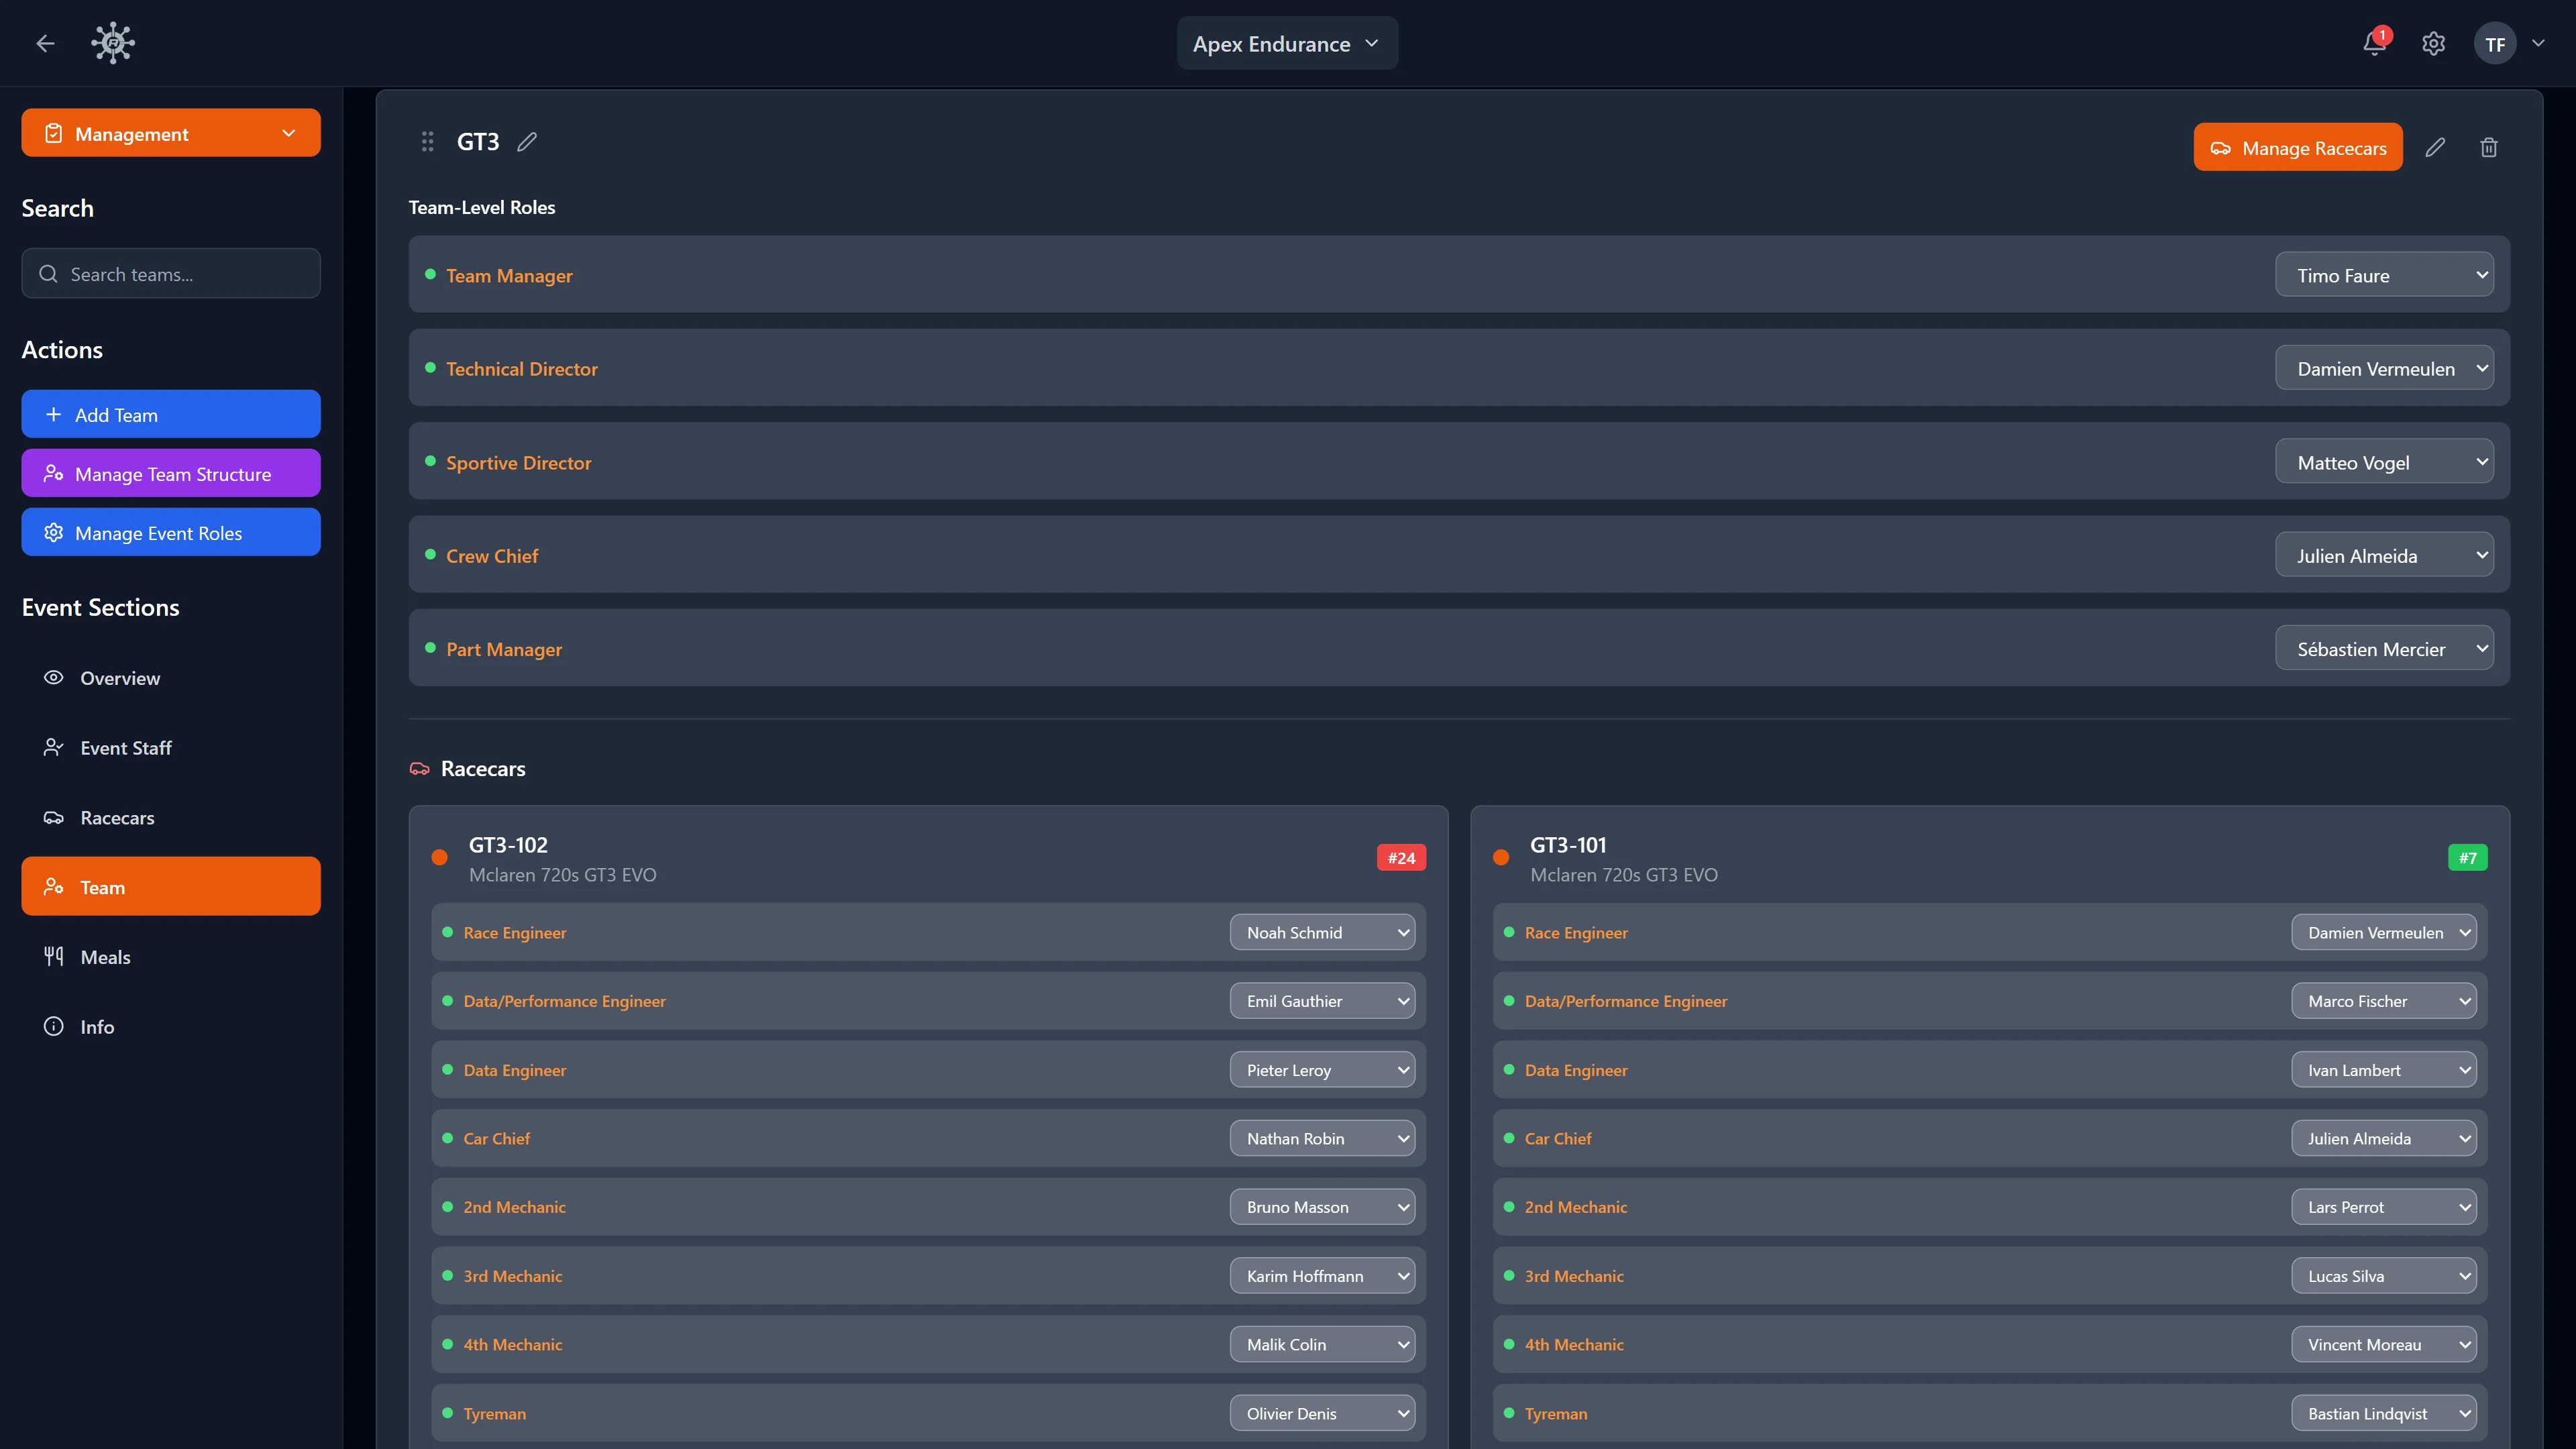The width and height of the screenshot is (2576, 1449).
Task: Open GT3-101 Race Engineer dropdown Damien Vermeulen
Action: [x=2384, y=932]
